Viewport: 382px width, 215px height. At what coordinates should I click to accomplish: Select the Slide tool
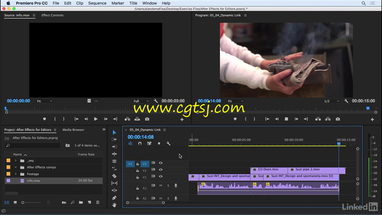point(114,190)
